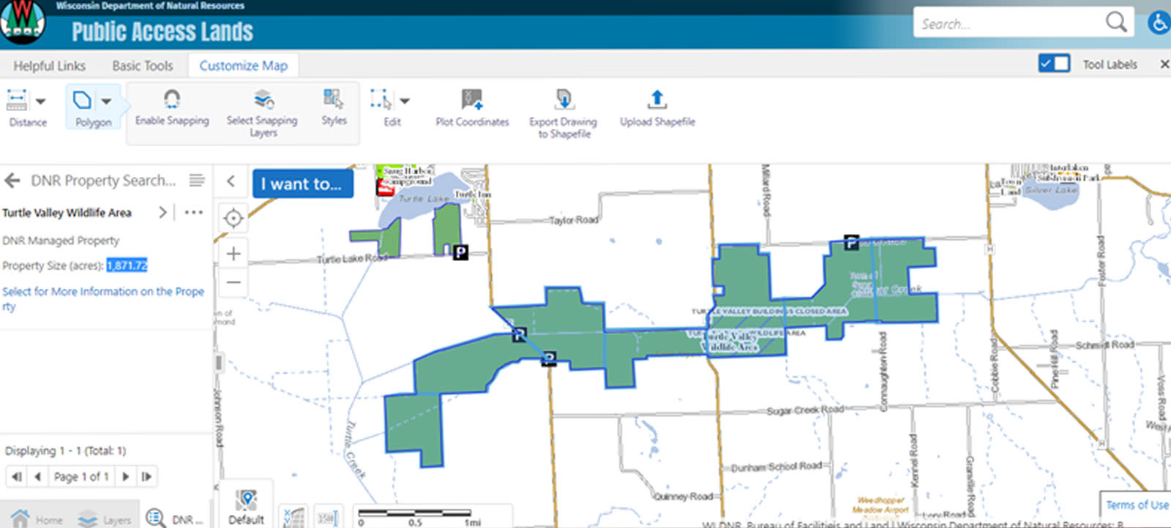Expand Distance tool dropdown arrow
The height and width of the screenshot is (528, 1171).
pyautogui.click(x=41, y=101)
